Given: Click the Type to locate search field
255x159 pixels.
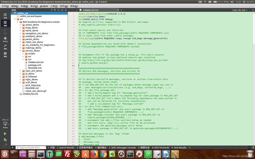Looking at the screenshot, I should 31,148.
